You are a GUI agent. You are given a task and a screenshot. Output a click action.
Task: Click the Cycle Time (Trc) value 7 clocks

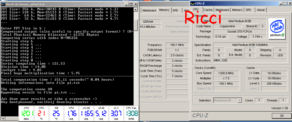point(177,76)
